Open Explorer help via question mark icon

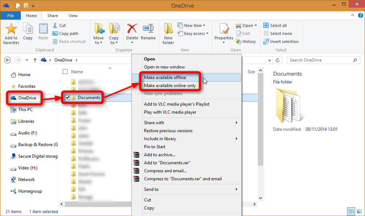pyautogui.click(x=361, y=15)
